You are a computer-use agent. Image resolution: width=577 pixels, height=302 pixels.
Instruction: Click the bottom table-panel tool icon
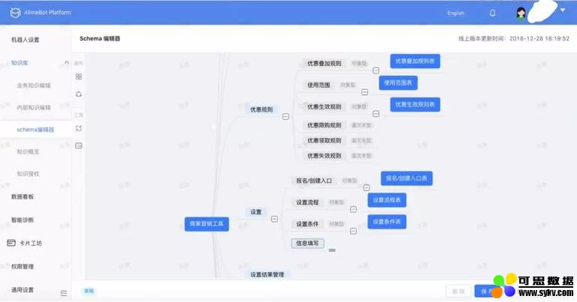(x=79, y=145)
